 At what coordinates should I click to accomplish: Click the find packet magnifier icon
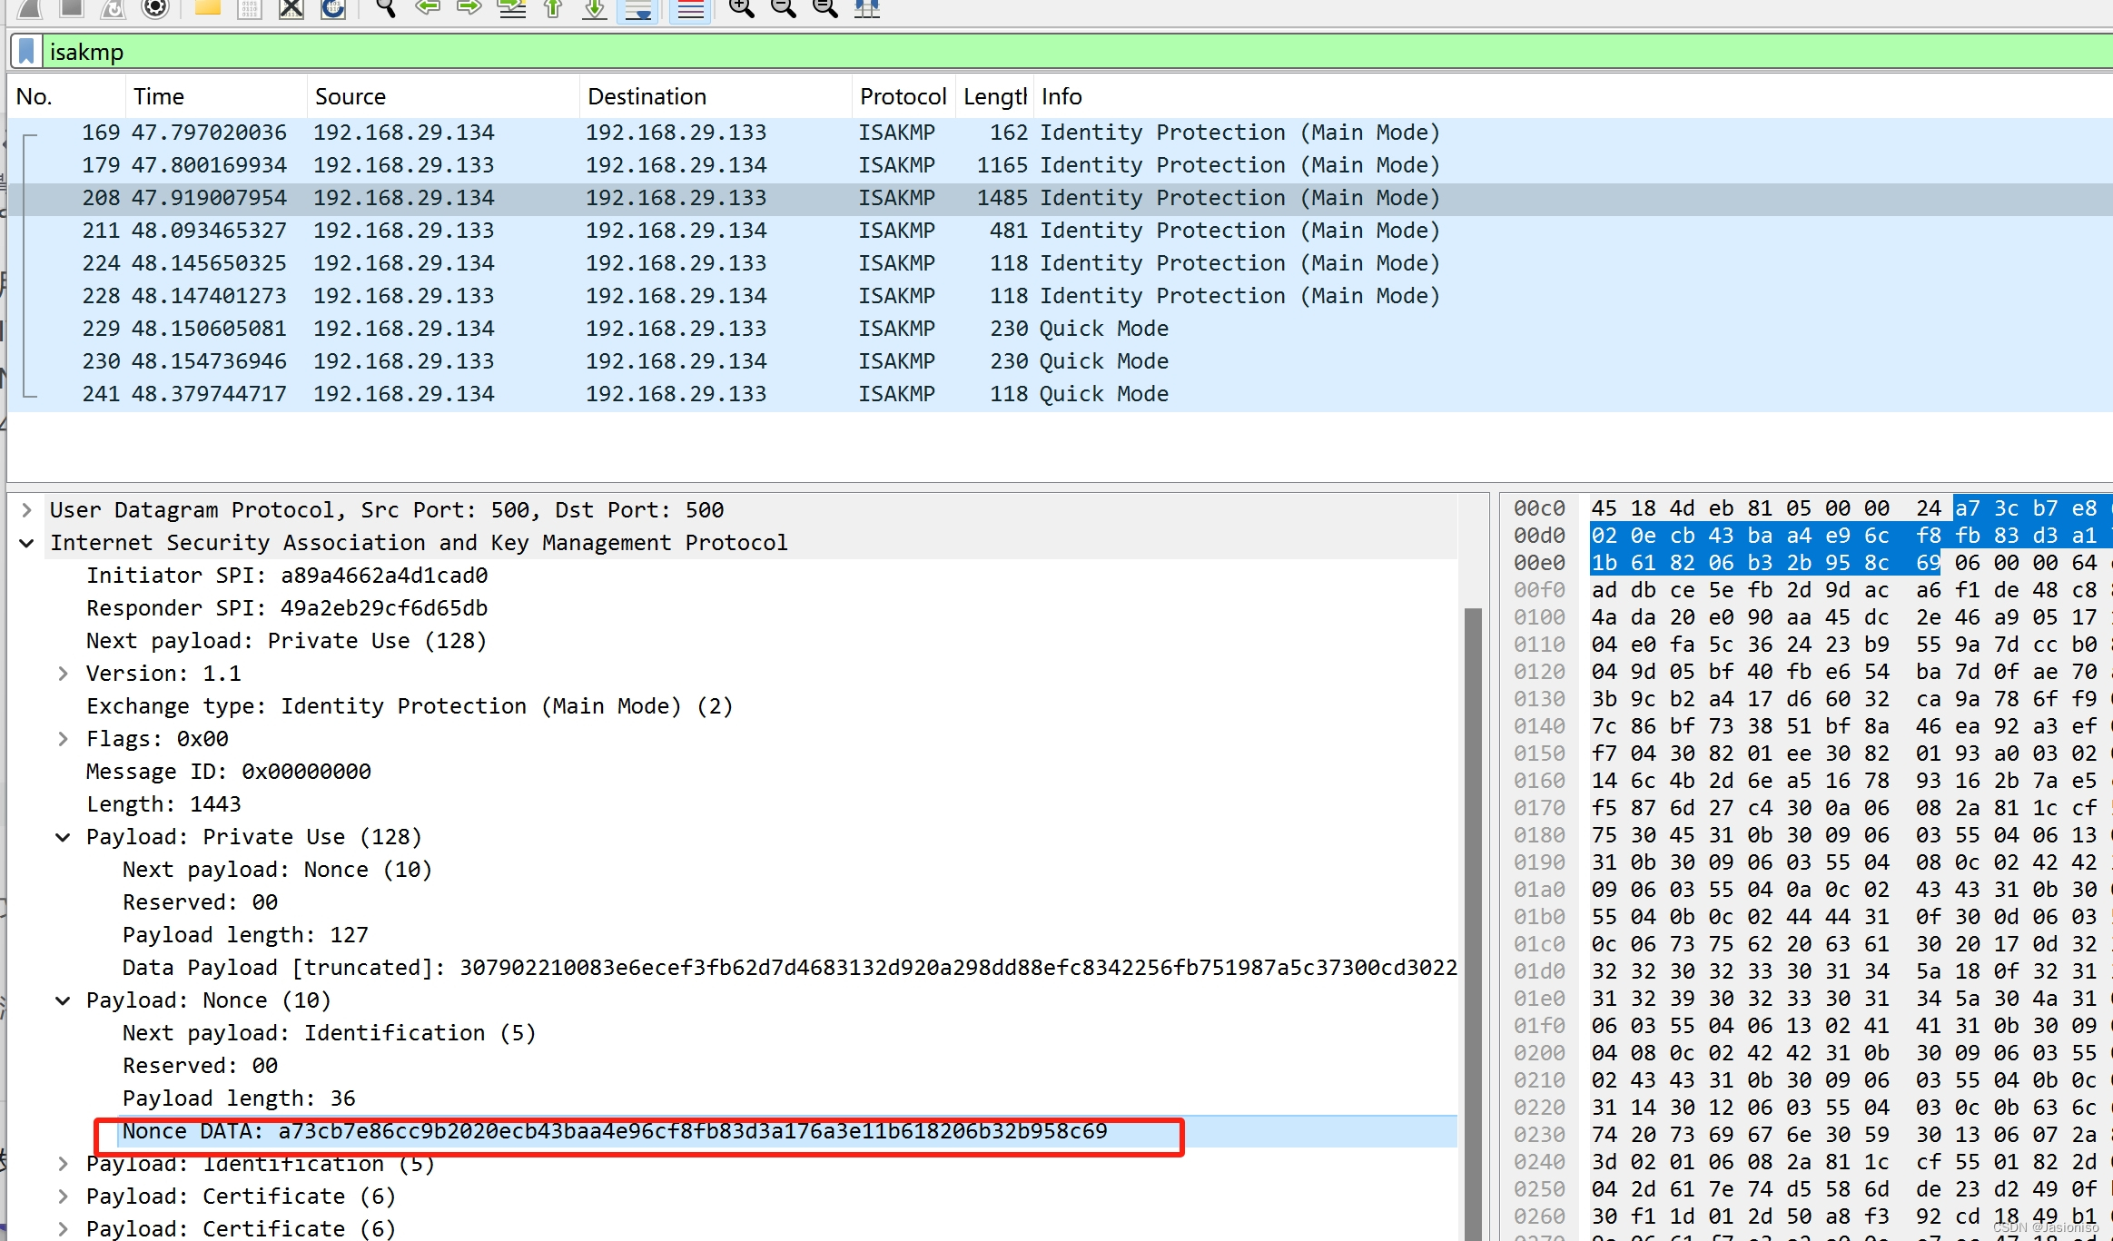coord(386,8)
